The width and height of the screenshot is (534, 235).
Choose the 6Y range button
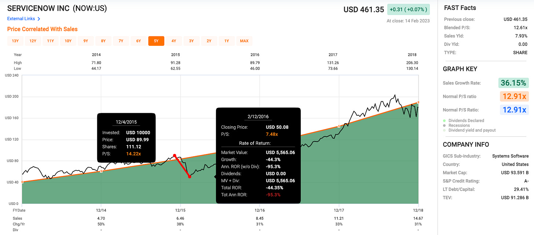(138, 41)
